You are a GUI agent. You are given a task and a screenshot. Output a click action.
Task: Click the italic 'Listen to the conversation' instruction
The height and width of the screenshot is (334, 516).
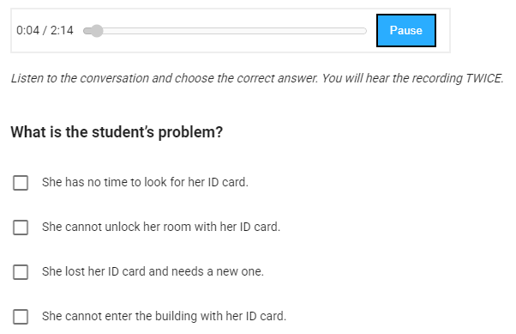tap(257, 78)
